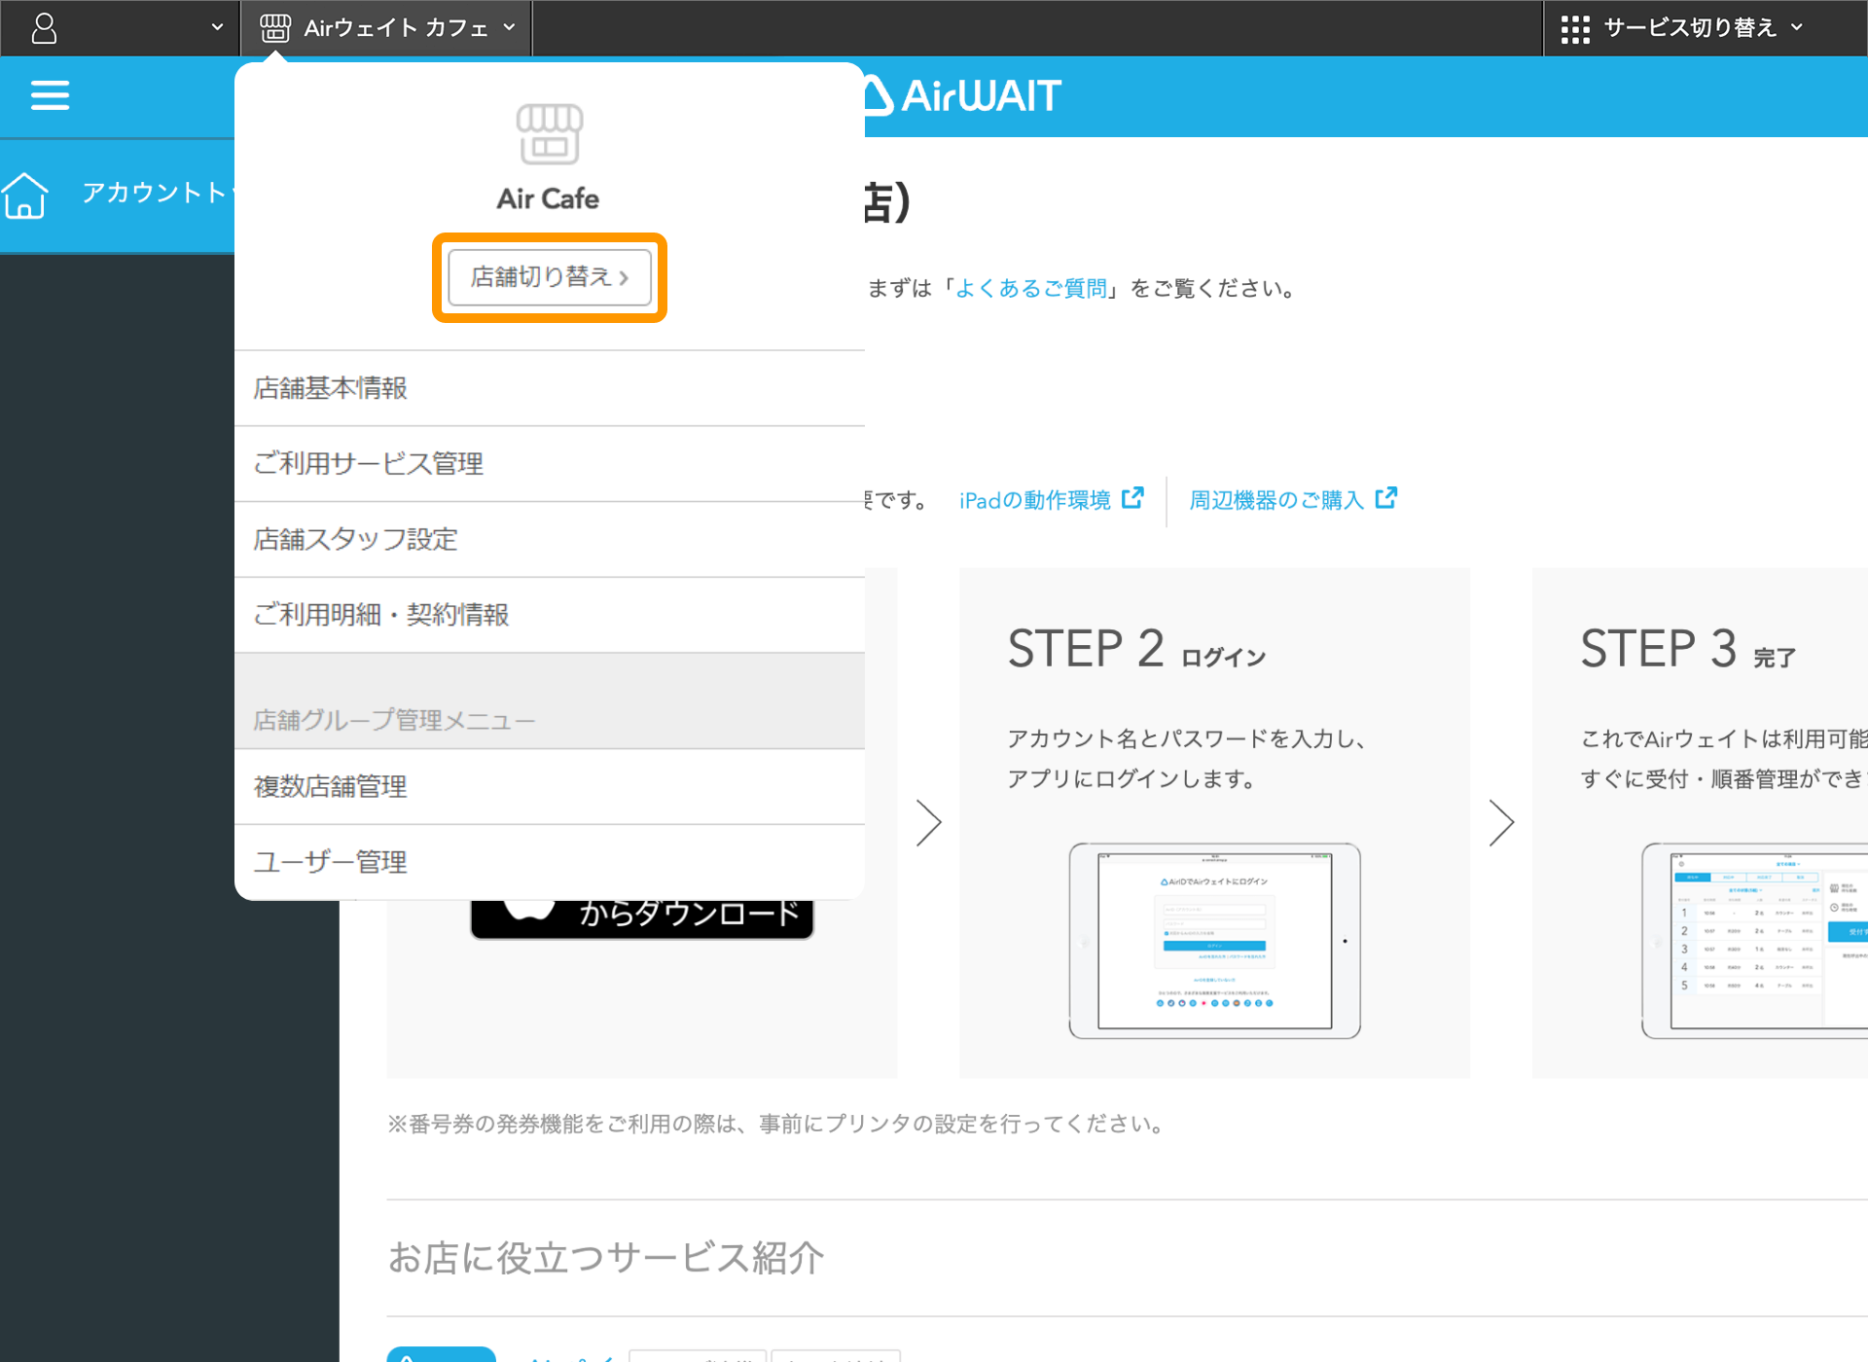Click the 店舗切り替え button

click(x=550, y=277)
